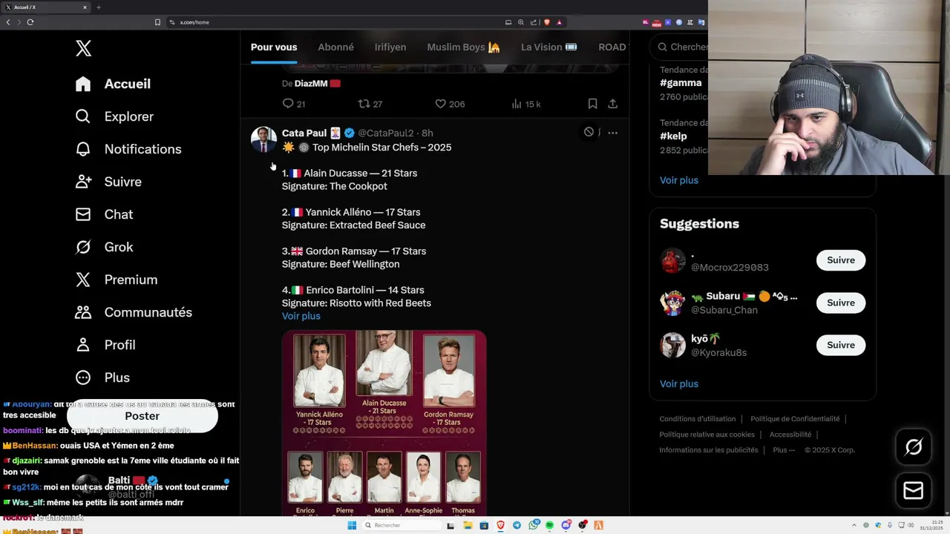Viewport: 950px width, 534px height.
Task: Follow kyō @Kyoraku8s
Action: click(x=841, y=345)
